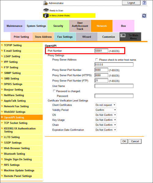
Task: Open the Fax Settings tab
Action: tap(65, 37)
